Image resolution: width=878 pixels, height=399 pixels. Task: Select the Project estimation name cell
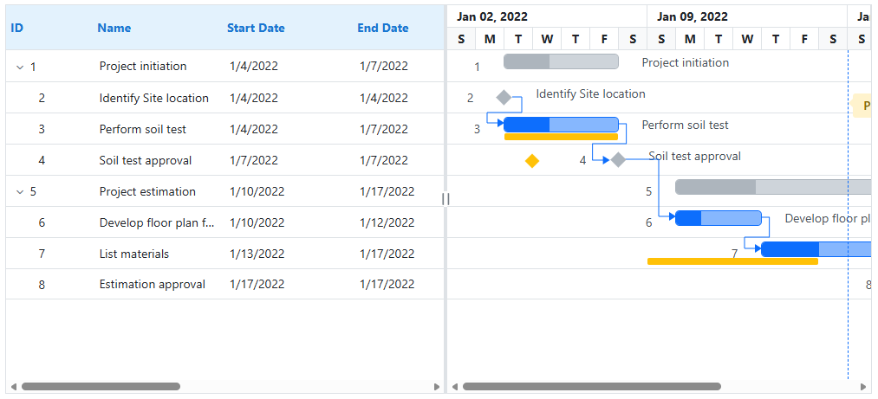click(148, 192)
